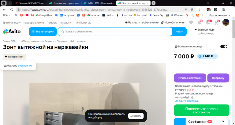
Task: Toggle the Больше о продавце switch
Action: coord(224,46)
